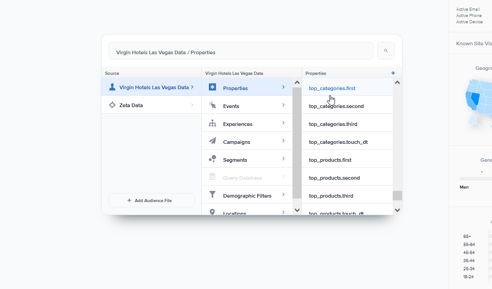
Task: Select Virgin Hotels Las Vegas Data source
Action: [153, 87]
